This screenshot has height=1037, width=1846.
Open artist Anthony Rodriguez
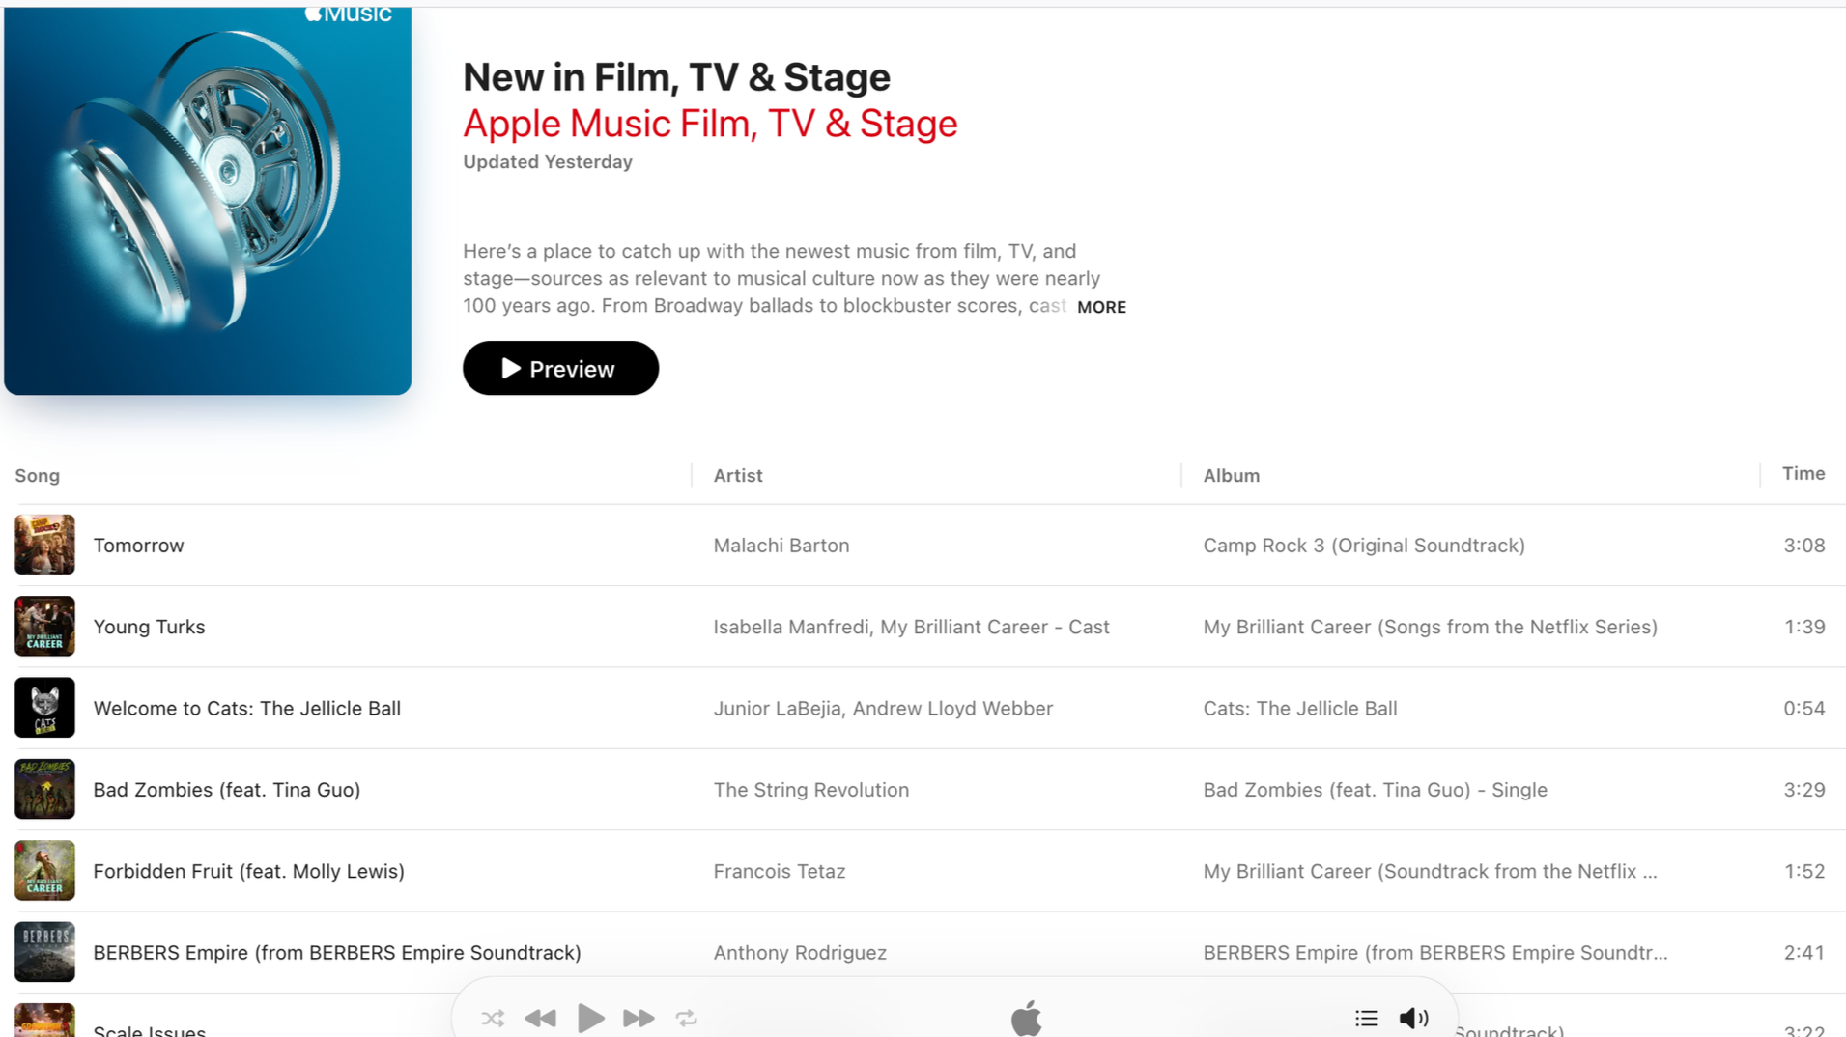(800, 953)
